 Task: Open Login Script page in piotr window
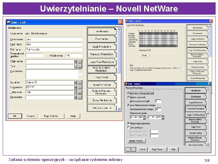coord(102,77)
